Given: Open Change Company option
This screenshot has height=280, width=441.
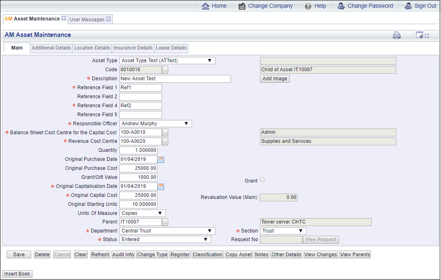Looking at the screenshot, I should coord(265,6).
